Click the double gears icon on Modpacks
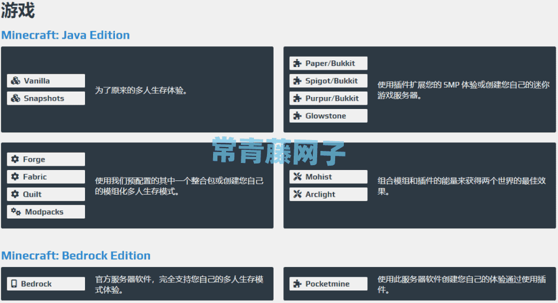The width and height of the screenshot is (558, 303). click(x=16, y=212)
